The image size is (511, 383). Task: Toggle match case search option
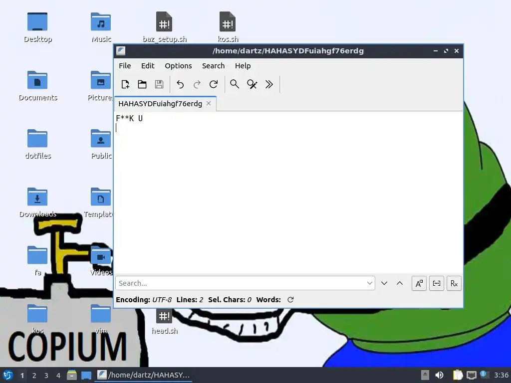tap(419, 283)
